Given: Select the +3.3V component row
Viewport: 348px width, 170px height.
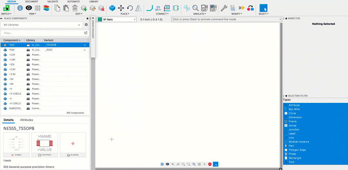Looking at the screenshot, I should pyautogui.click(x=45, y=74).
